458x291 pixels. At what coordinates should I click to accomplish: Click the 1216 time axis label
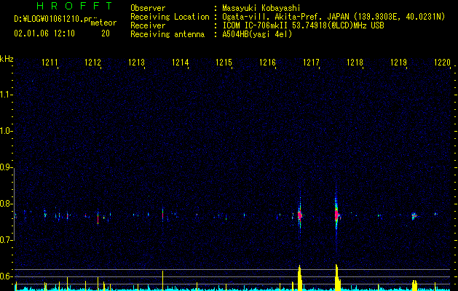click(x=267, y=63)
